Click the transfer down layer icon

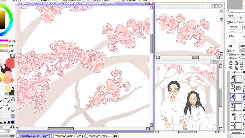click(231, 68)
